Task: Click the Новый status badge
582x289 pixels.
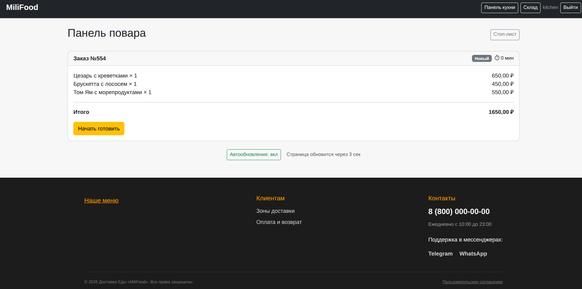Action: click(x=482, y=58)
